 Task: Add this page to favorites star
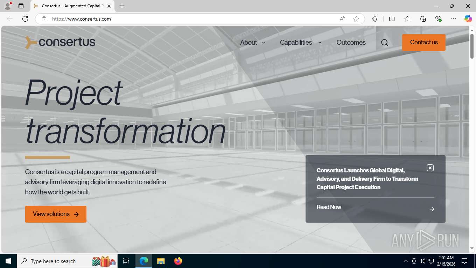[356, 19]
